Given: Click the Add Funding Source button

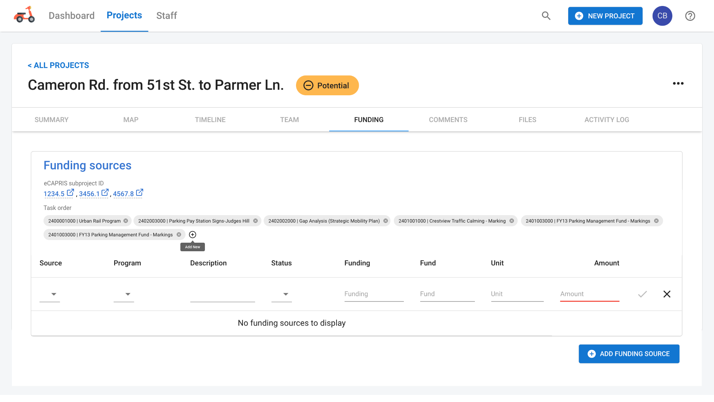Looking at the screenshot, I should tap(629, 354).
